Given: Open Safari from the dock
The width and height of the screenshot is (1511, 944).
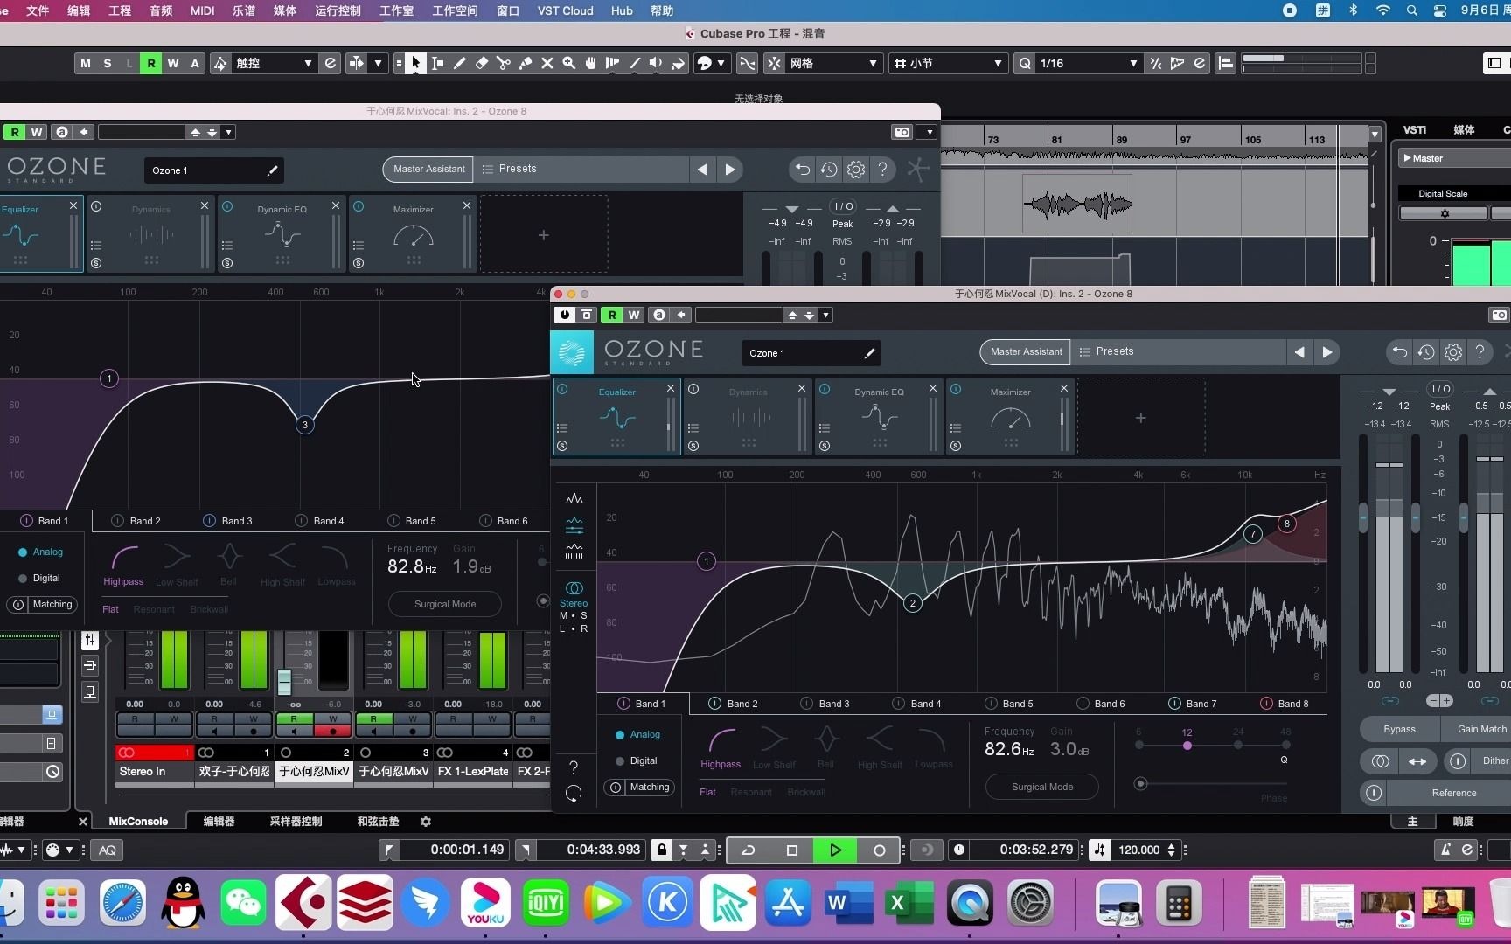Looking at the screenshot, I should (122, 902).
